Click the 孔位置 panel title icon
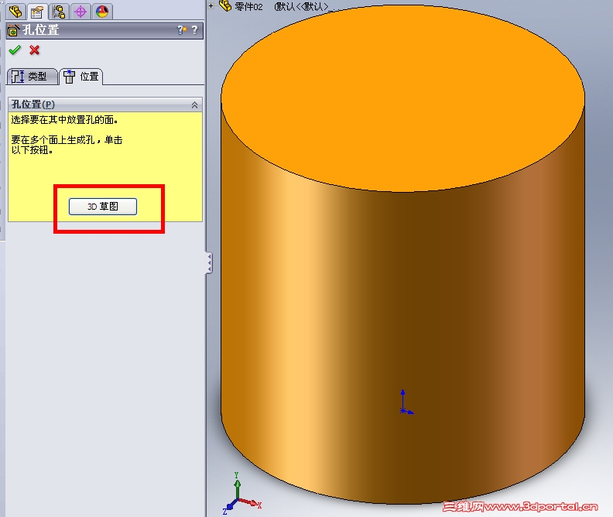The height and width of the screenshot is (517, 613). point(13,30)
